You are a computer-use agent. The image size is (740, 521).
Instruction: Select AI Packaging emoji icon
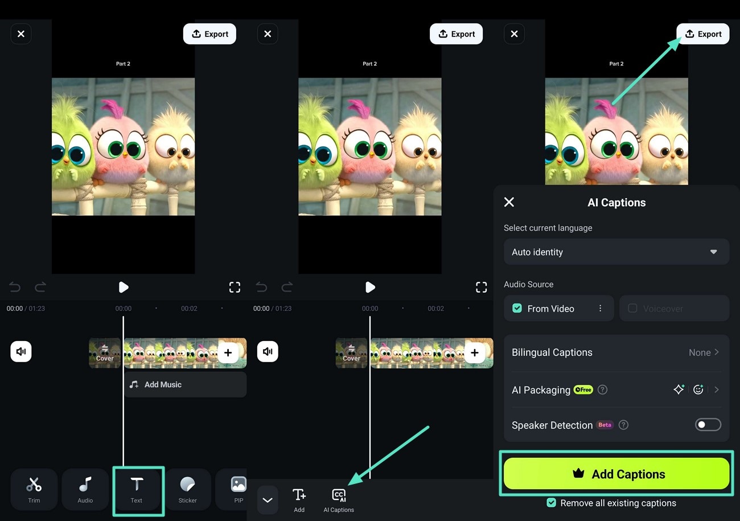point(698,389)
